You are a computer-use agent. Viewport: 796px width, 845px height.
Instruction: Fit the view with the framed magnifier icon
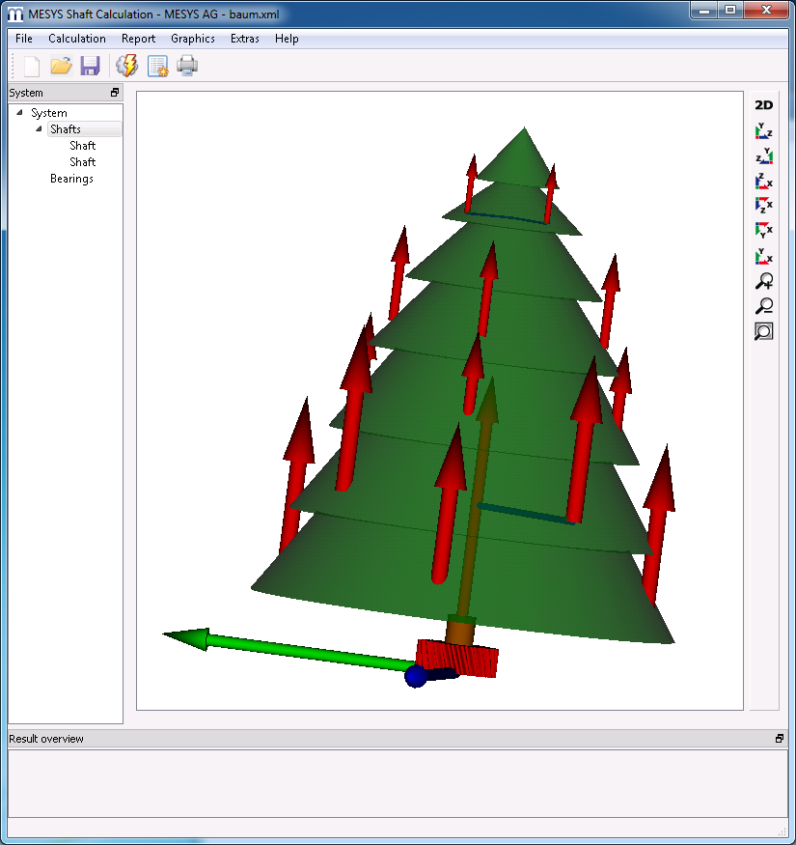pos(764,331)
